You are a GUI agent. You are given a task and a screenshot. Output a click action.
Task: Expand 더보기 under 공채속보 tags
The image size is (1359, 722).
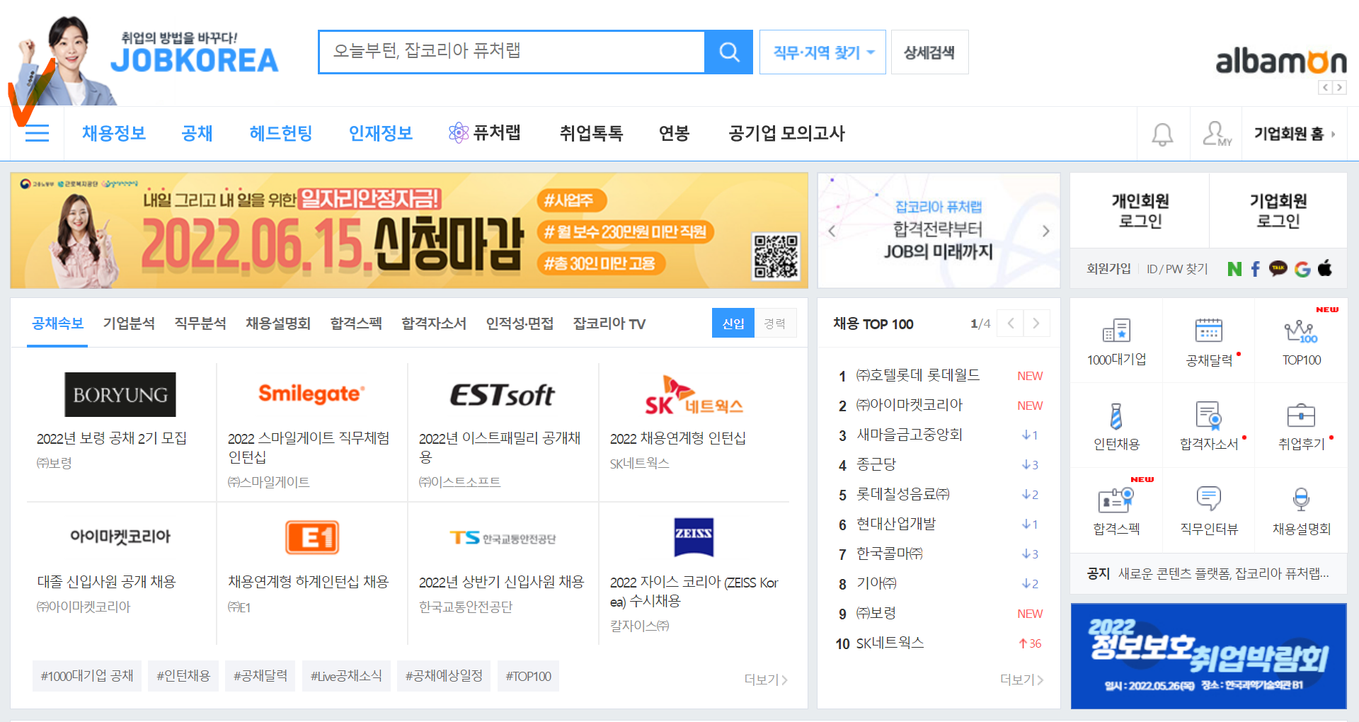click(766, 680)
